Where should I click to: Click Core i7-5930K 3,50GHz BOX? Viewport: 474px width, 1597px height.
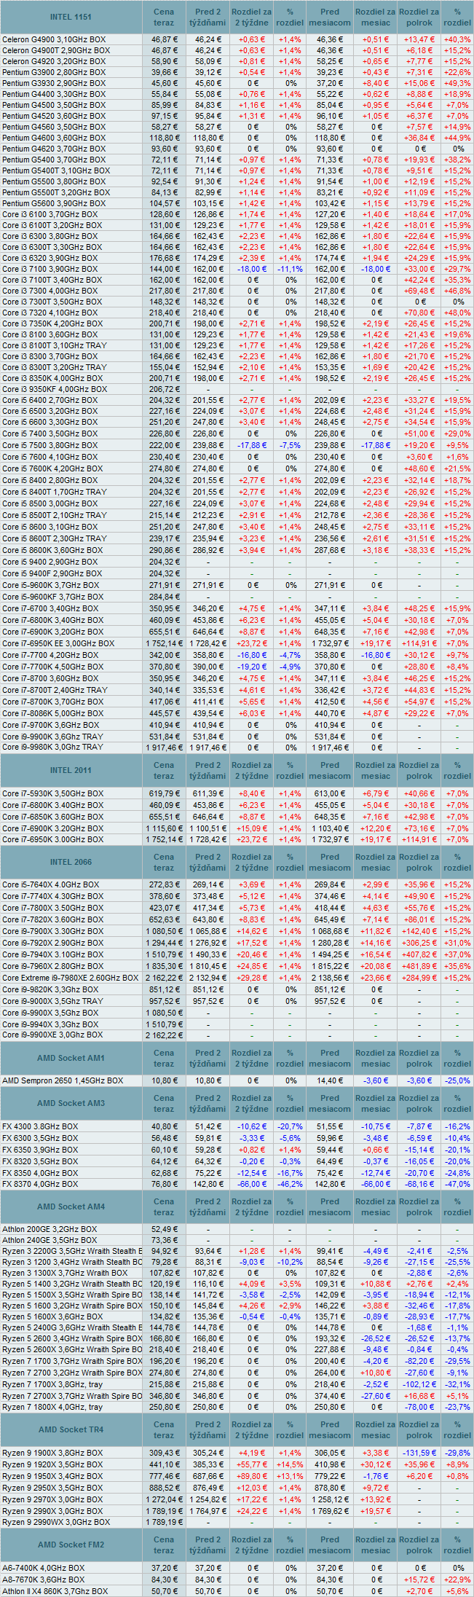(52, 793)
